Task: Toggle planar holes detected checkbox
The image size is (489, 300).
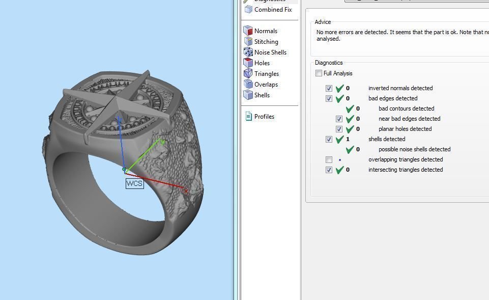Action: [x=339, y=129]
